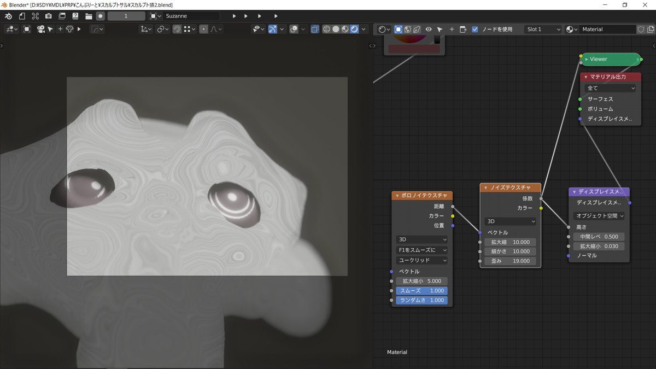The width and height of the screenshot is (656, 369).
Task: Open the Slot 1 dropdown
Action: [542, 30]
